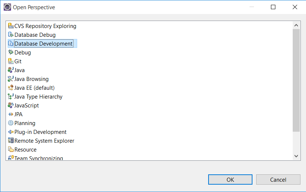306x192 pixels.
Task: Click the Debug bug icon
Action: pos(11,52)
